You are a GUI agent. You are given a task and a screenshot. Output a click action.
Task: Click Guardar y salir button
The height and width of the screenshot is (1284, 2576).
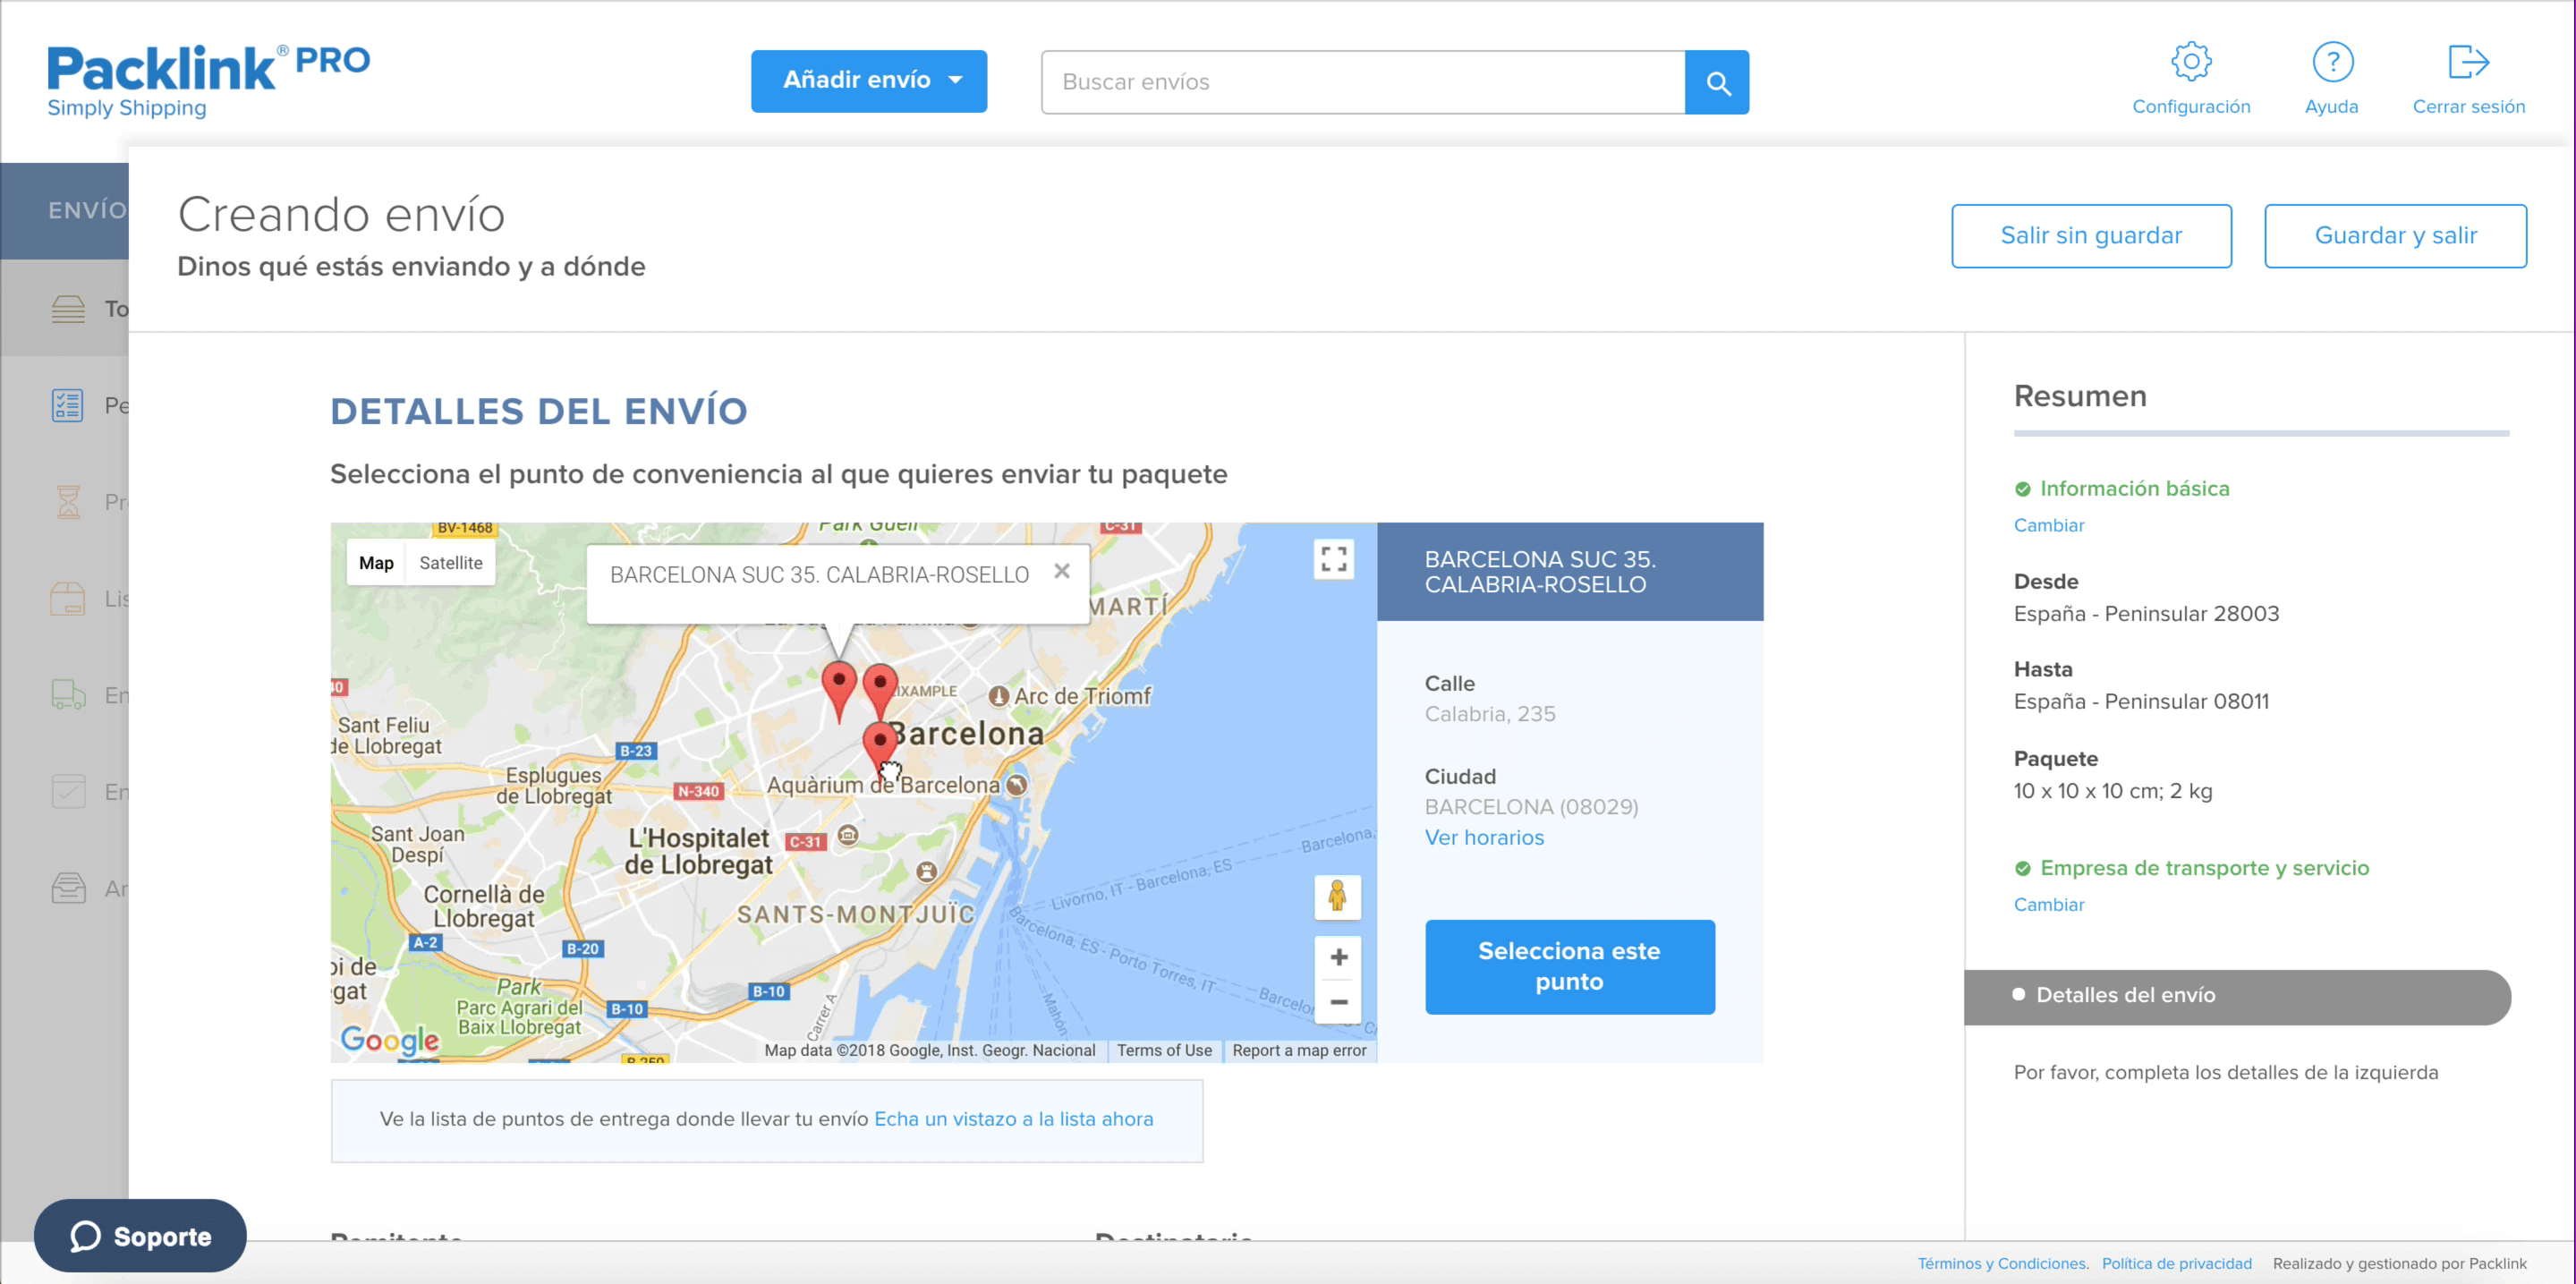(2395, 236)
